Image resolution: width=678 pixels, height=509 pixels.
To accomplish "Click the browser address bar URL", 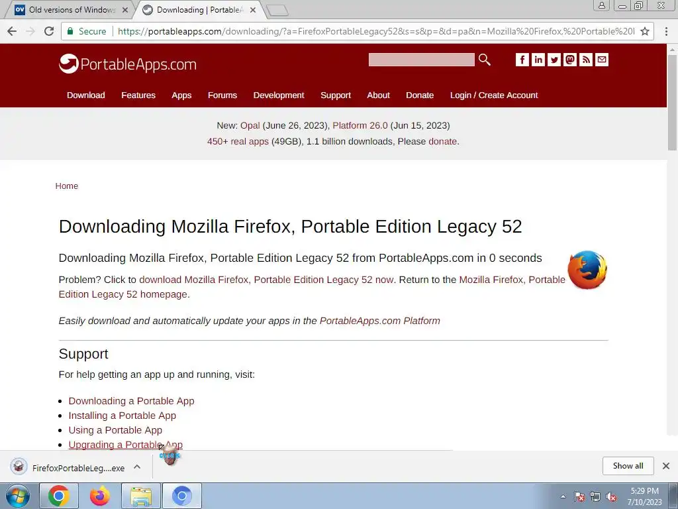I will pyautogui.click(x=376, y=31).
